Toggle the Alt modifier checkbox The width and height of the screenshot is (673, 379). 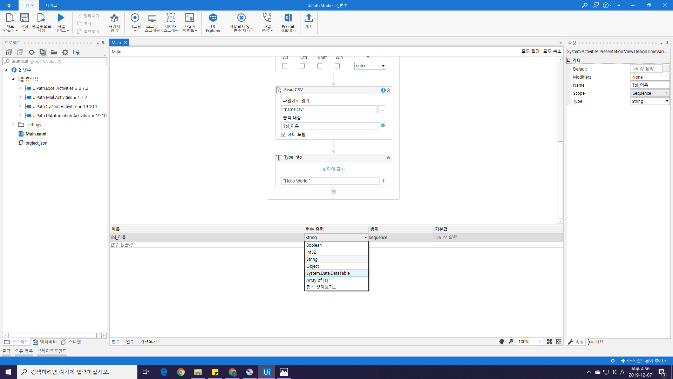click(285, 66)
